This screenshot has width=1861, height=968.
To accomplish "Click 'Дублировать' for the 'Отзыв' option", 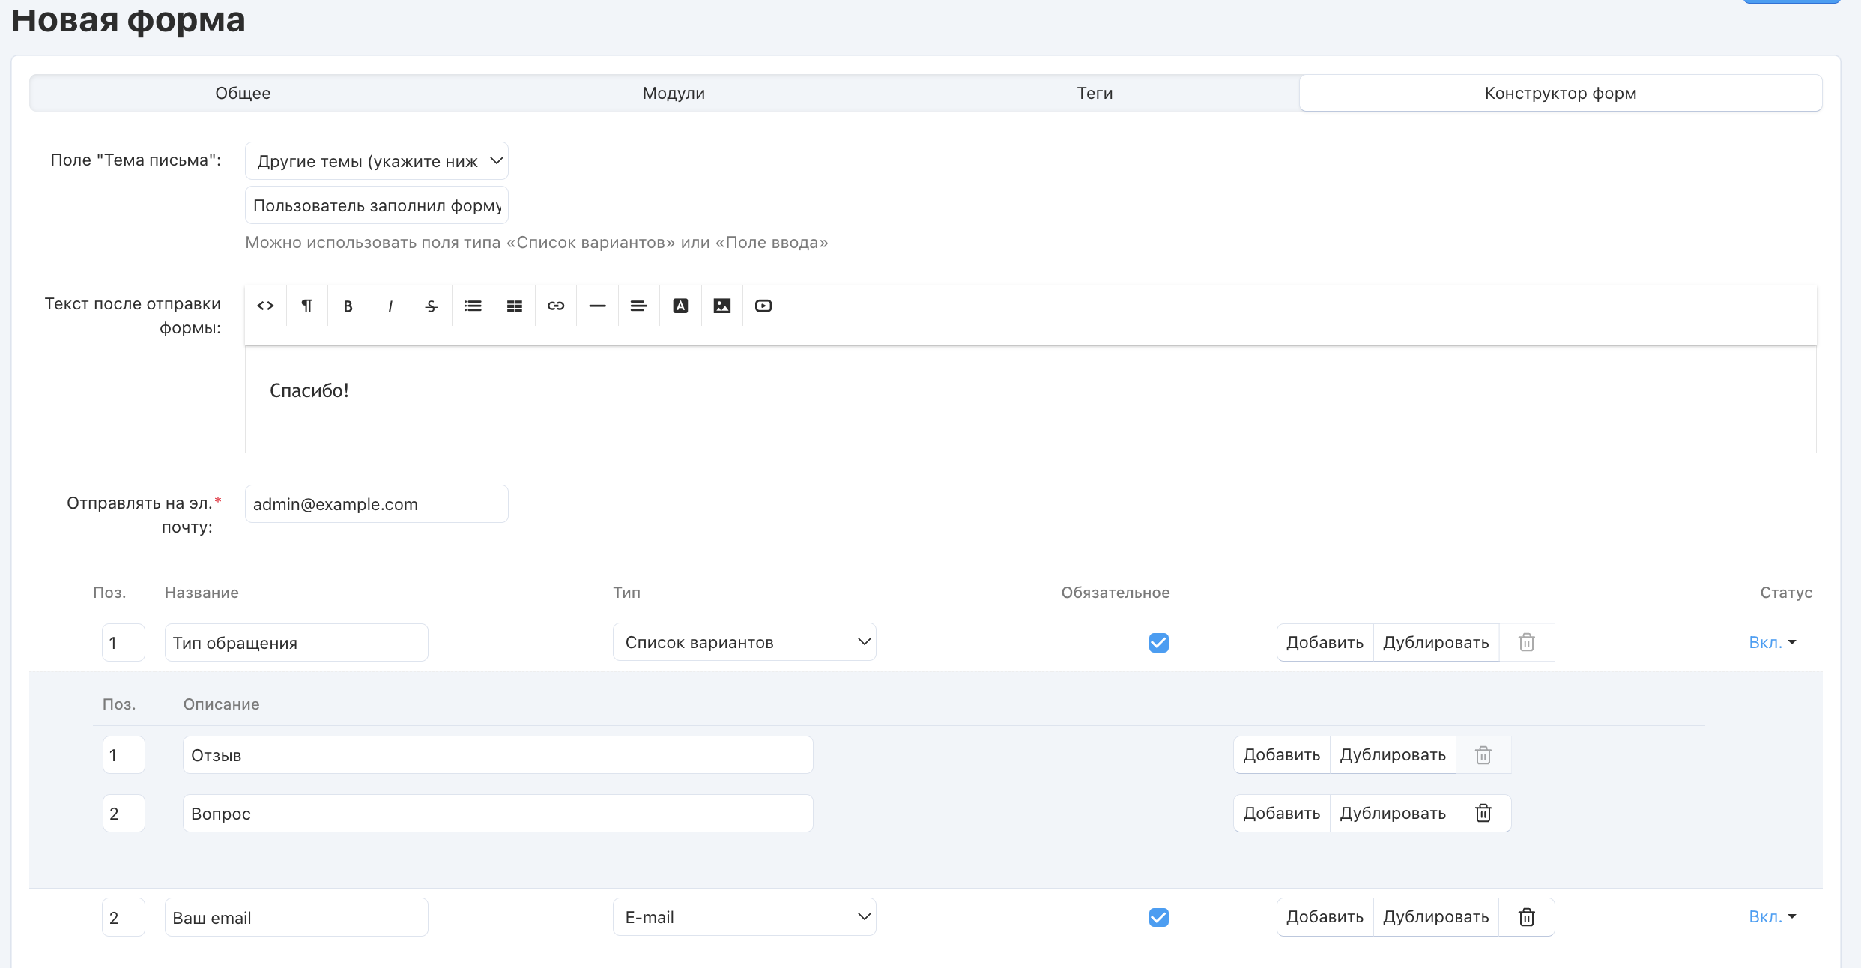I will click(1392, 754).
